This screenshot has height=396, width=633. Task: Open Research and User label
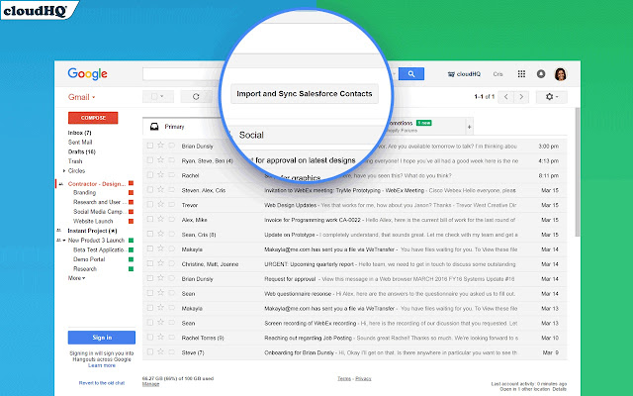99,202
